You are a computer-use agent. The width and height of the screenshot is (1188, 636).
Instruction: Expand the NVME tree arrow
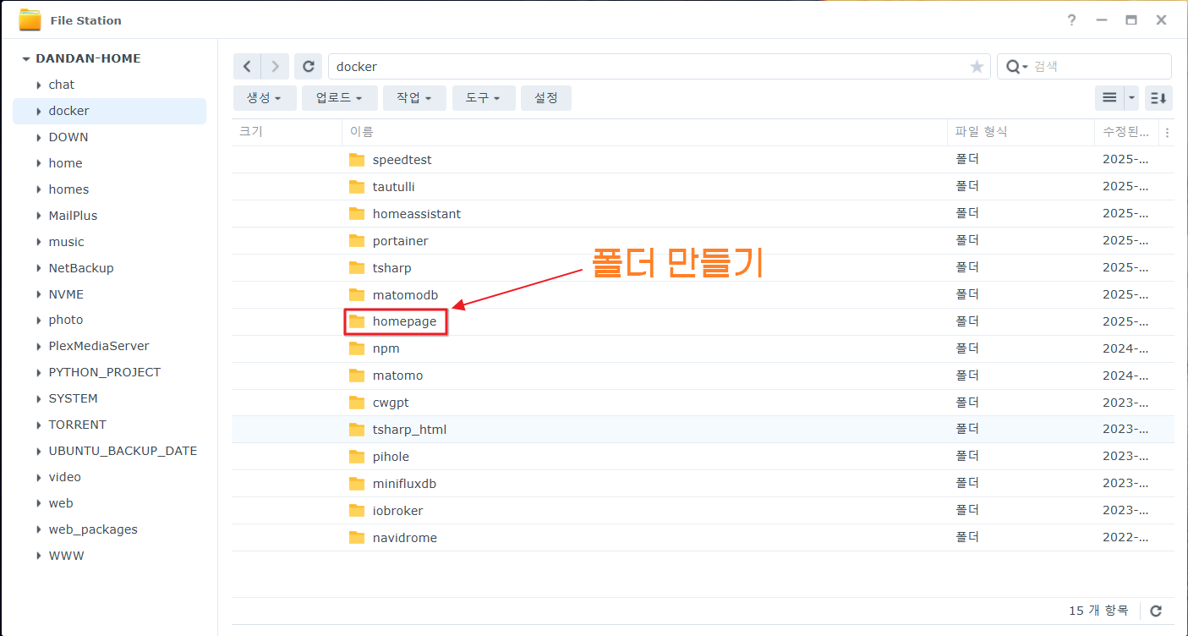pos(39,294)
